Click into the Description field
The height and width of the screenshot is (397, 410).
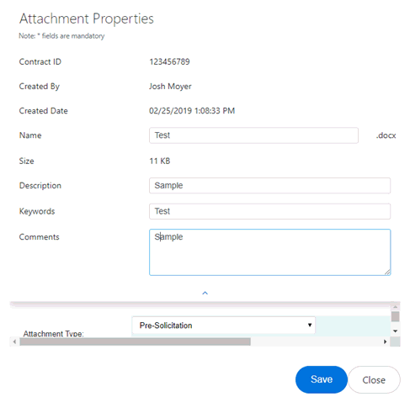pos(269,186)
